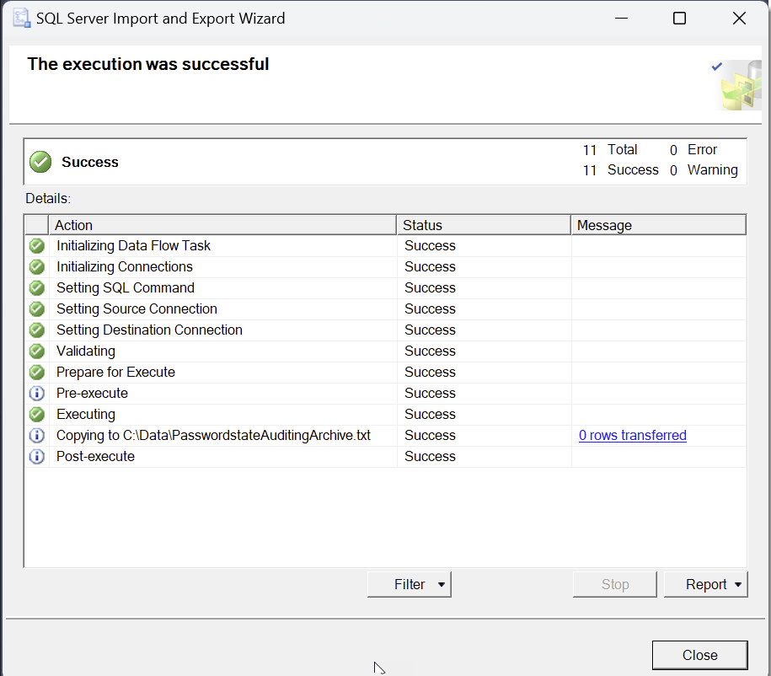Image resolution: width=771 pixels, height=676 pixels.
Task: Select the 'Setting Source Connection' row text
Action: pos(137,309)
